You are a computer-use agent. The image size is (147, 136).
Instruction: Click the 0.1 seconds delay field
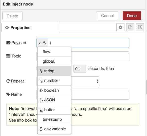pos(80,69)
